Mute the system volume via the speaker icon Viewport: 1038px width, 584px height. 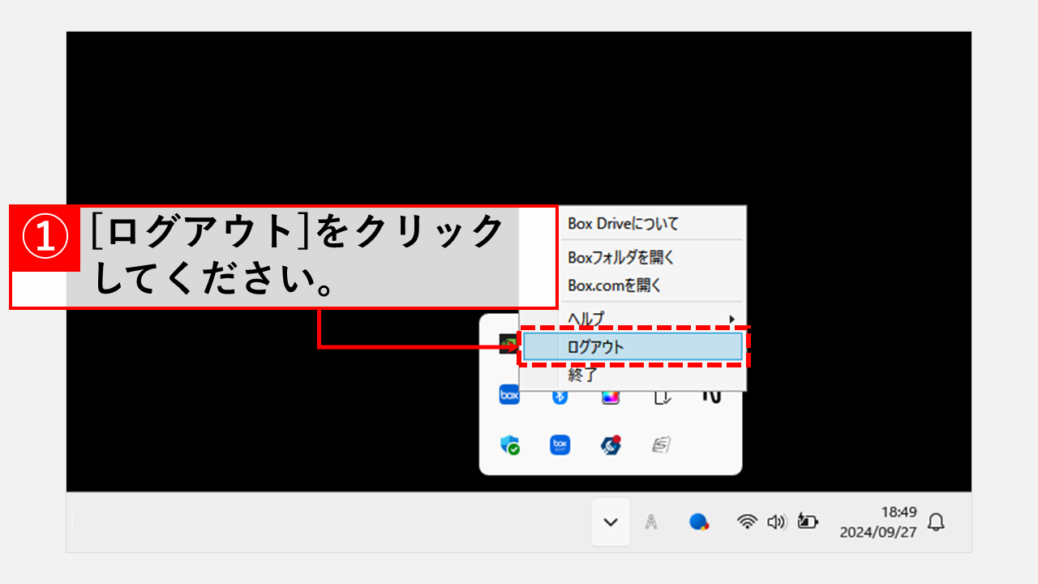(777, 522)
